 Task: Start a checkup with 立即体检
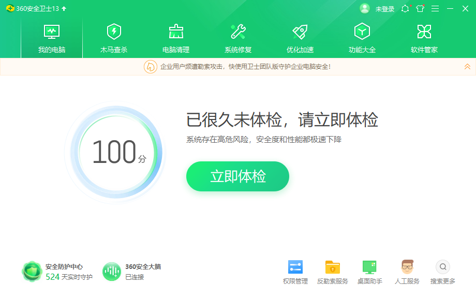pos(237,176)
